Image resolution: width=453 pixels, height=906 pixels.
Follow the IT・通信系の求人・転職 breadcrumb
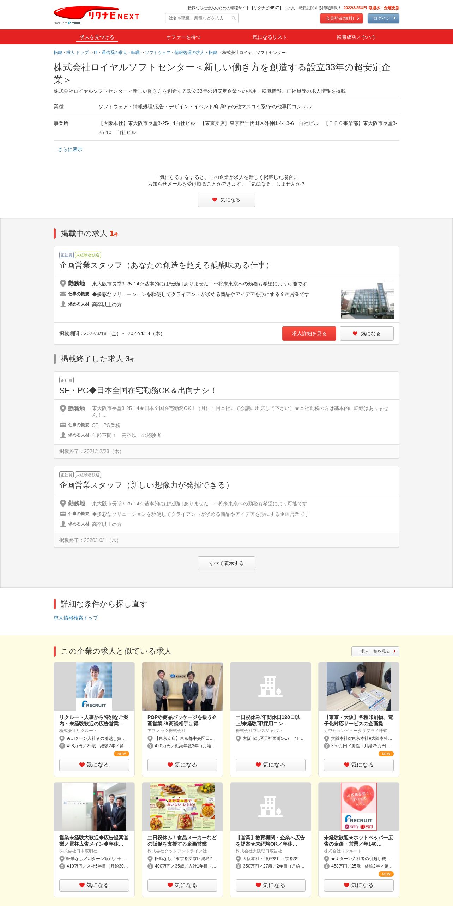117,53
